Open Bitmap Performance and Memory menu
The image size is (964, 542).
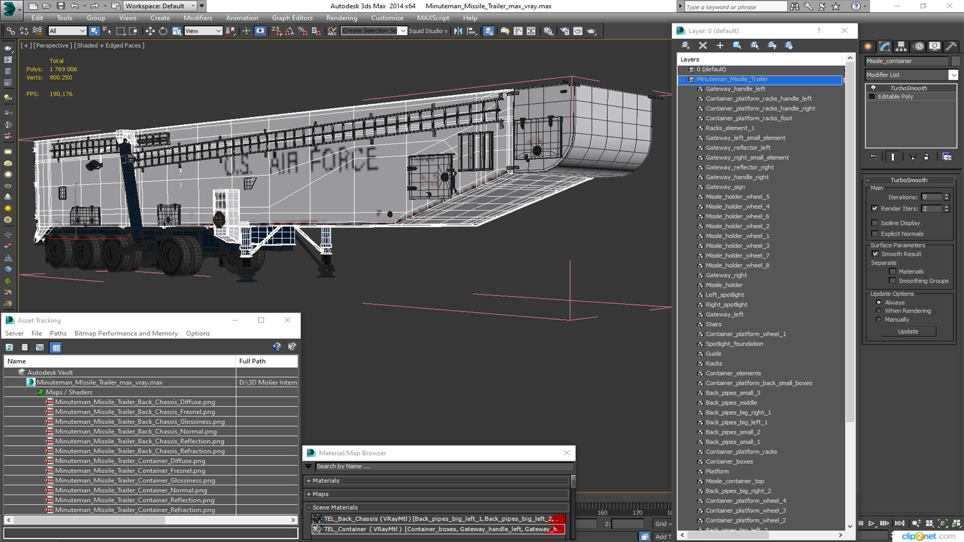[x=126, y=333]
